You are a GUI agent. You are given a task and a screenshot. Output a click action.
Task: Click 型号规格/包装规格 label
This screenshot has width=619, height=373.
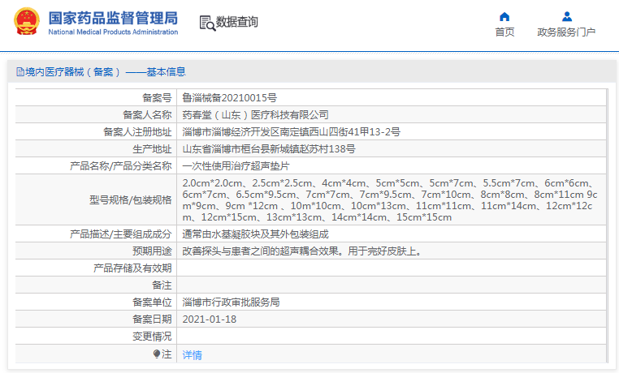point(131,200)
